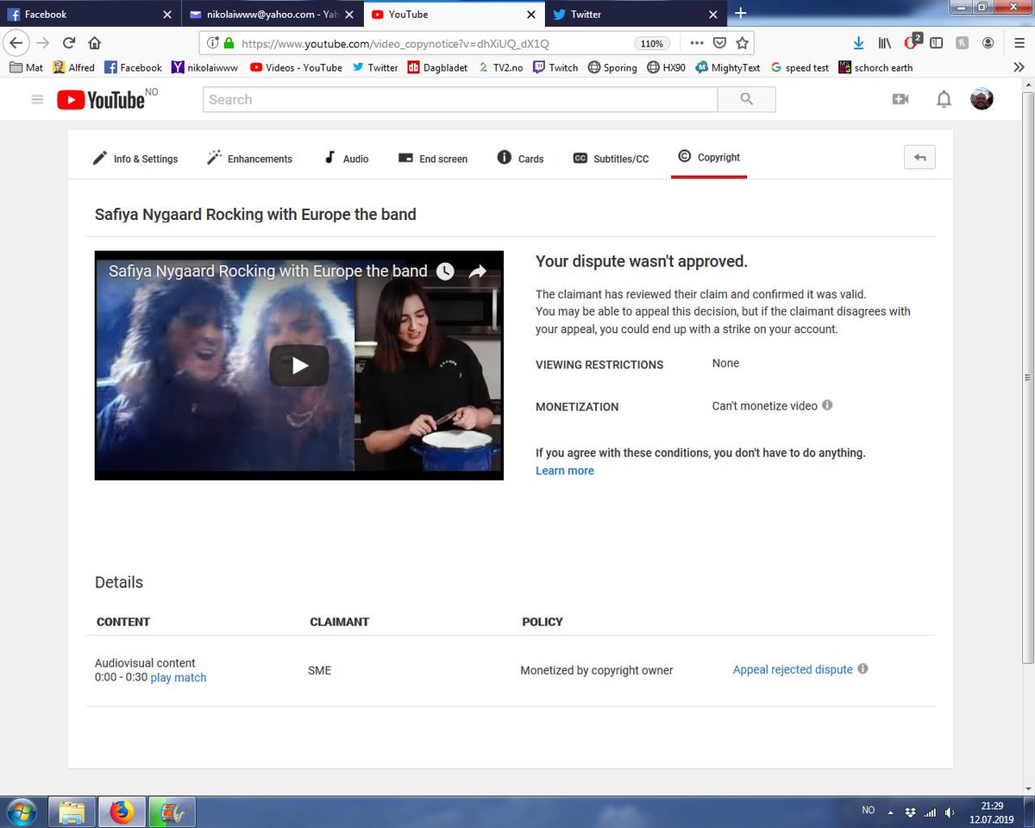
Task: Open the MightyText bookmark
Action: coord(728,67)
